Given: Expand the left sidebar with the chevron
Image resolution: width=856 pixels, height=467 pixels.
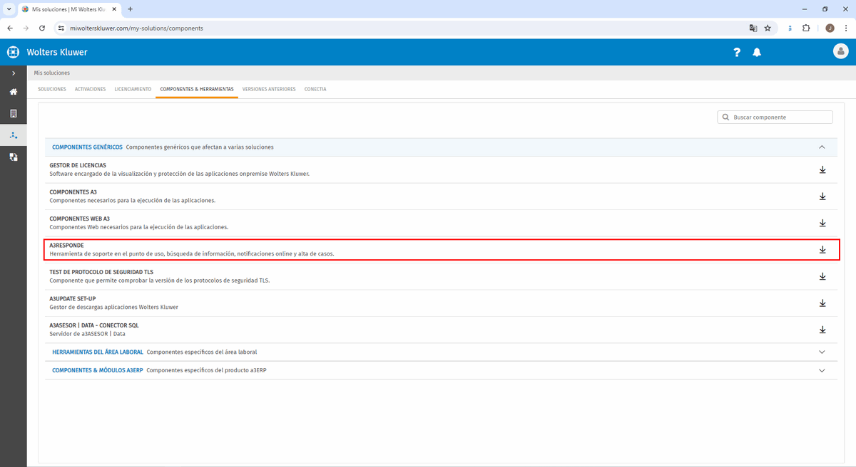Looking at the screenshot, I should point(13,73).
